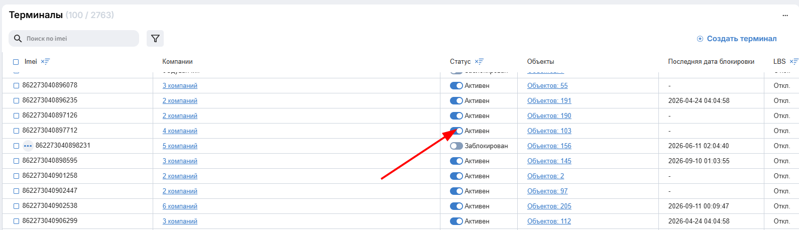Click block date 2026-09-10 01:03:55
This screenshot has height=230, width=799.
click(x=699, y=161)
